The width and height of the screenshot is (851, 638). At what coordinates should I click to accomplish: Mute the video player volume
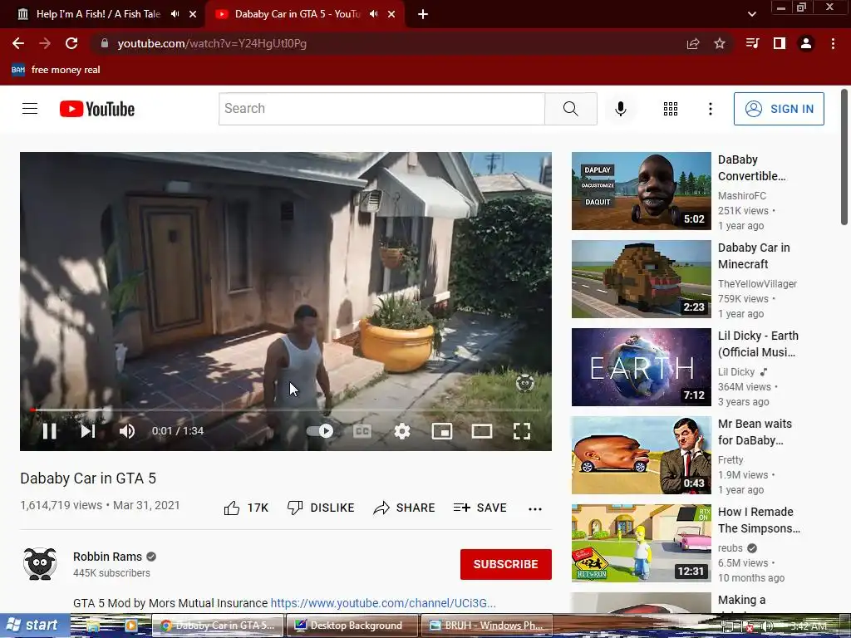[x=127, y=431]
